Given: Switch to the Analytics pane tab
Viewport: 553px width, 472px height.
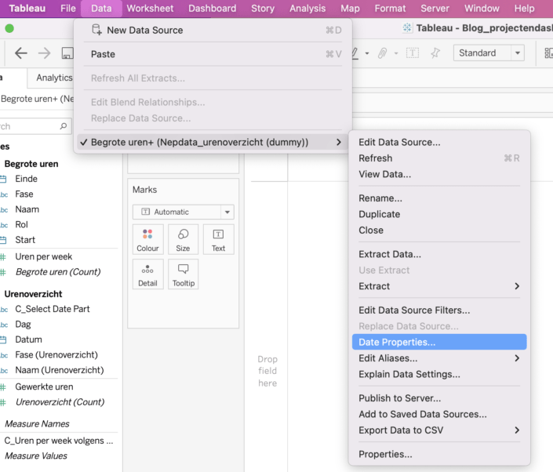Looking at the screenshot, I should (54, 78).
